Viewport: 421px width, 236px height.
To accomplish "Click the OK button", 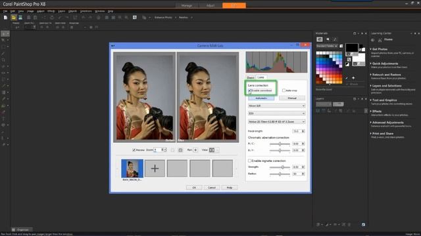I will point(194,187).
